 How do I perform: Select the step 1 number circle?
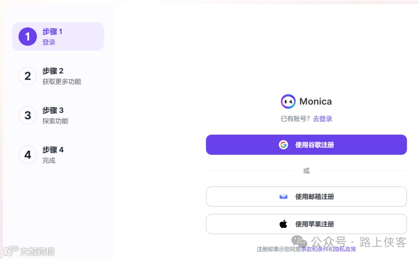pyautogui.click(x=28, y=36)
